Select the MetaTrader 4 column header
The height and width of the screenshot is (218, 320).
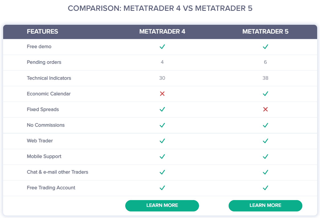coord(162,31)
